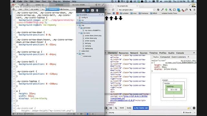Click the Preview eye button in Coda path bar
This screenshot has width=207, height=116.
tap(65, 9)
